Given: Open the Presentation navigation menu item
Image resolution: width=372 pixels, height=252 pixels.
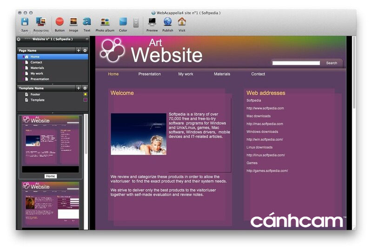Looking at the screenshot, I should (x=149, y=74).
